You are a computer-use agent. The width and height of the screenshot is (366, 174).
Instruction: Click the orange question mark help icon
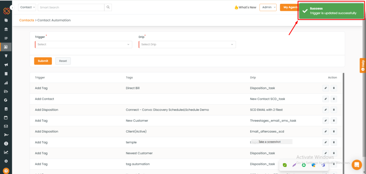point(6,171)
